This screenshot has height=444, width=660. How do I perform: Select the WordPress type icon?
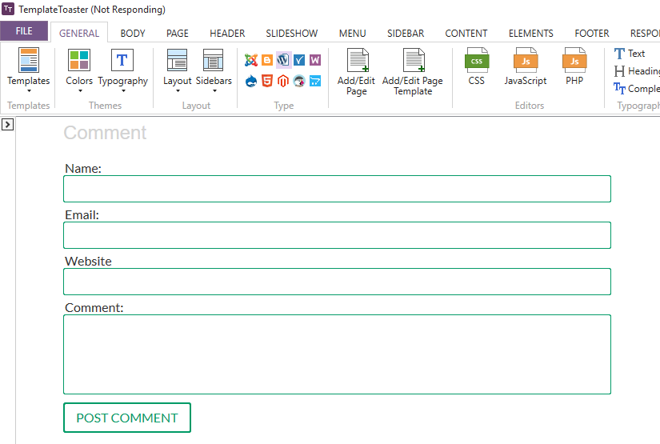[283, 60]
